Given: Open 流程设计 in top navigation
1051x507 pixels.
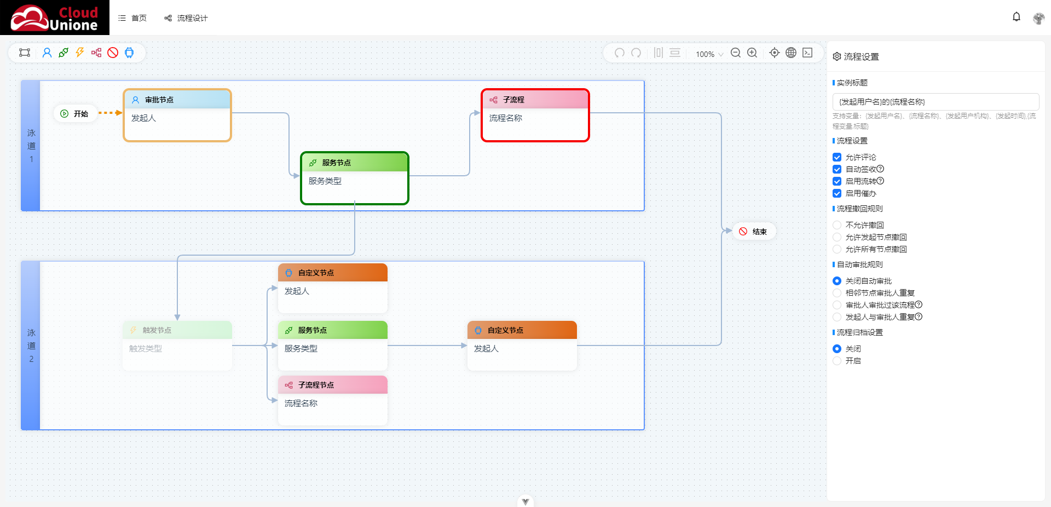Looking at the screenshot, I should tap(186, 18).
